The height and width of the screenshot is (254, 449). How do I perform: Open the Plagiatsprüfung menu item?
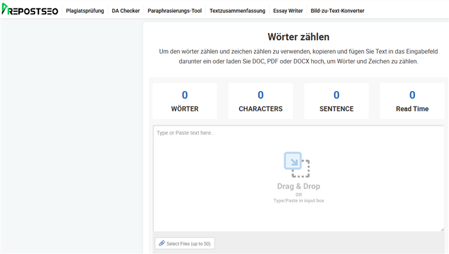tap(85, 11)
